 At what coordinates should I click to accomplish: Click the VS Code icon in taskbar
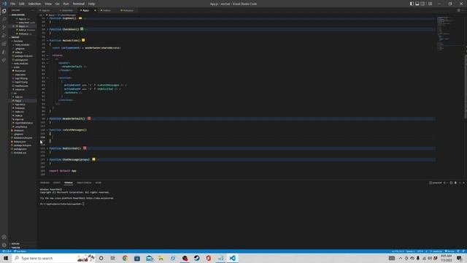click(x=232, y=258)
